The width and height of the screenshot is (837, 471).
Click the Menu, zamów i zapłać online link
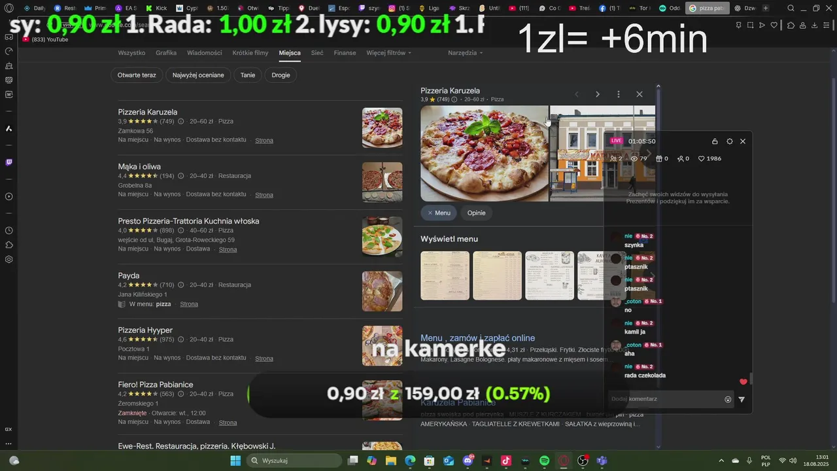click(477, 338)
